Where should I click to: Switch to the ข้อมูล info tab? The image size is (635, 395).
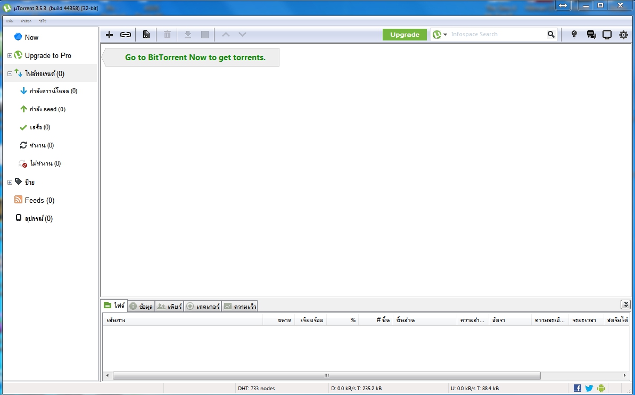tap(141, 306)
